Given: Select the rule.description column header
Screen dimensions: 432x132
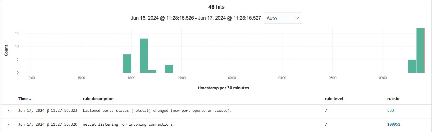Looking at the screenshot, I should click(98, 99).
